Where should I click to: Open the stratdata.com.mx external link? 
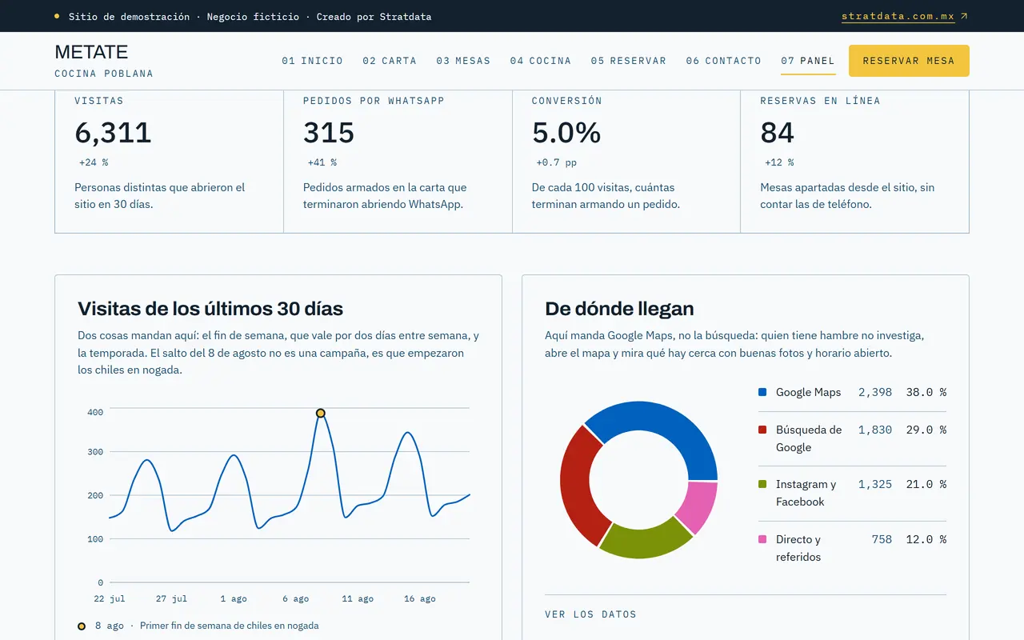click(904, 16)
